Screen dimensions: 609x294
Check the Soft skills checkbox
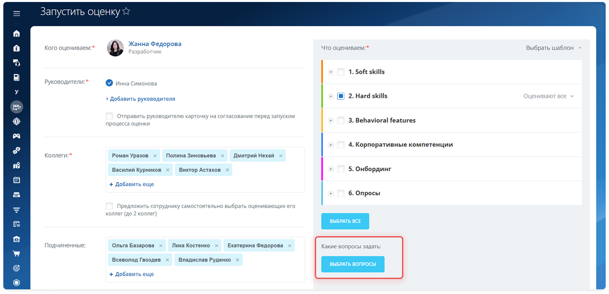(x=341, y=72)
